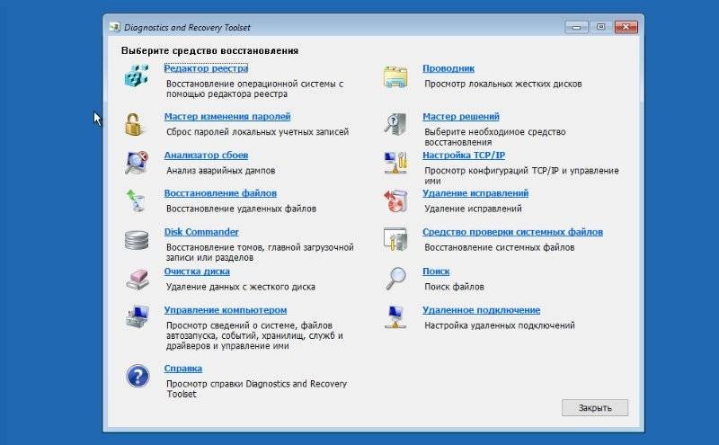The width and height of the screenshot is (719, 445).
Task: Click the File Restore recycle bin icon
Action: tap(136, 201)
